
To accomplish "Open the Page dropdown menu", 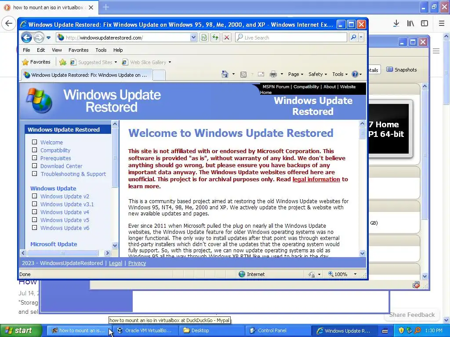I will tap(296, 74).
